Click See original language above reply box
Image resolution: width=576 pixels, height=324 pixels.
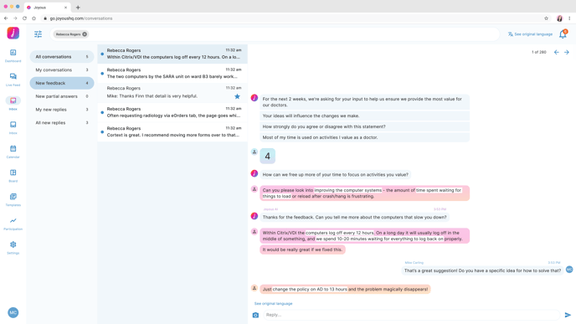tap(273, 303)
